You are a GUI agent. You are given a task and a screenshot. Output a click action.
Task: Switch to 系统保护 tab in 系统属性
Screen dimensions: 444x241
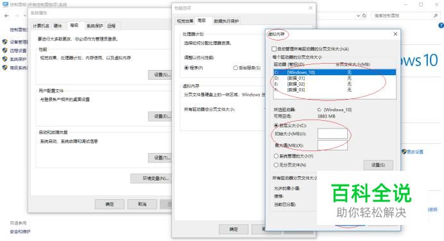(x=94, y=26)
